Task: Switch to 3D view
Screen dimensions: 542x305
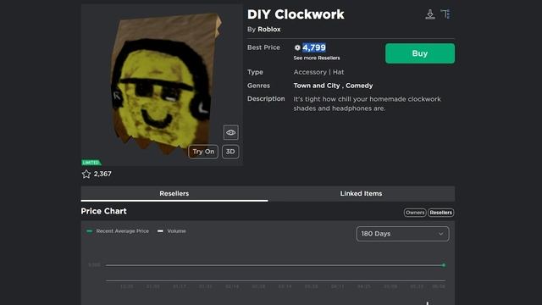Action: (x=230, y=152)
